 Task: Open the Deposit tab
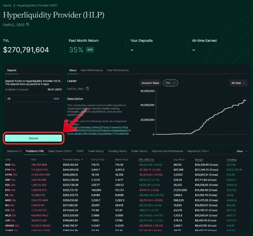(x=12, y=70)
